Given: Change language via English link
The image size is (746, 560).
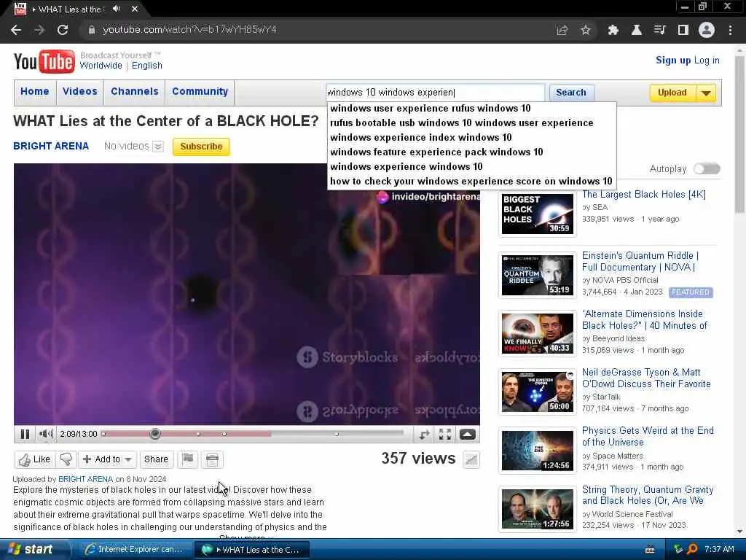Looking at the screenshot, I should [x=147, y=65].
